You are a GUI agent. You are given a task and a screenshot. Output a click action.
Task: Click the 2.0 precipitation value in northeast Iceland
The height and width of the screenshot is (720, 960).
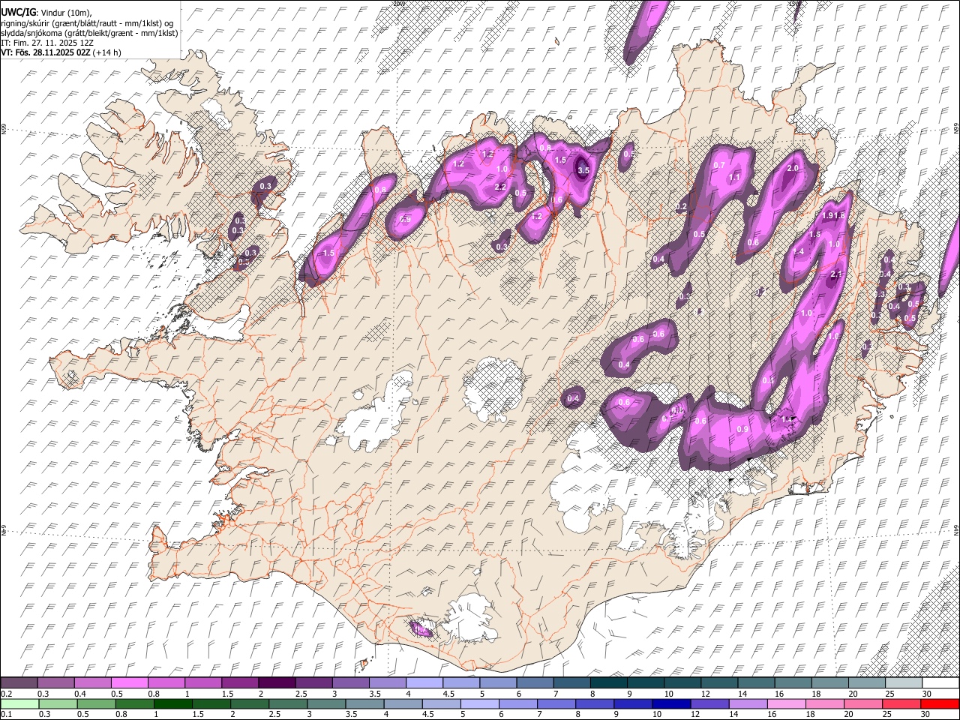tap(793, 168)
